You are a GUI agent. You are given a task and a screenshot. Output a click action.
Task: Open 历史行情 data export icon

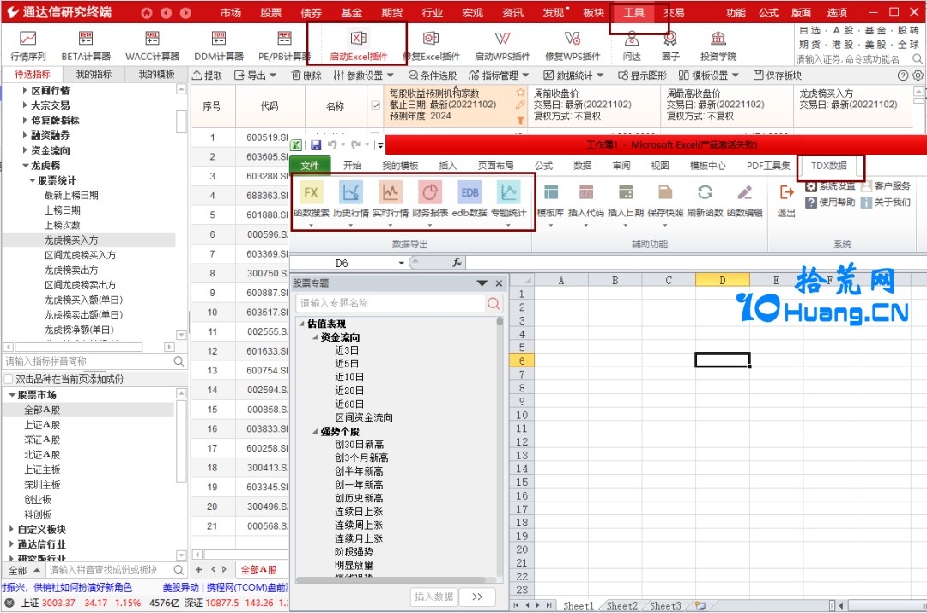pos(350,192)
